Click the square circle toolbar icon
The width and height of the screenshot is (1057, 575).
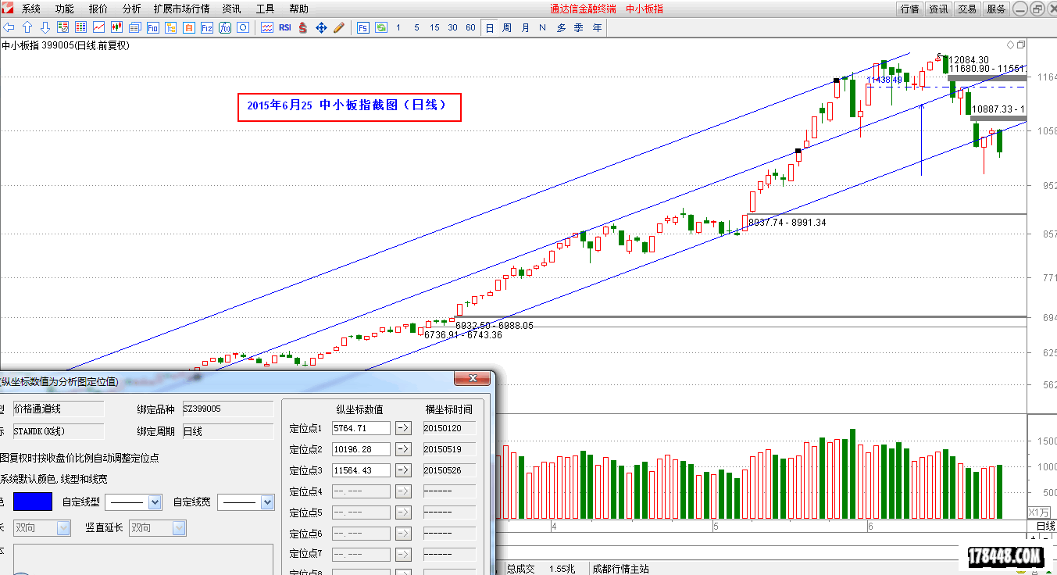click(x=242, y=27)
